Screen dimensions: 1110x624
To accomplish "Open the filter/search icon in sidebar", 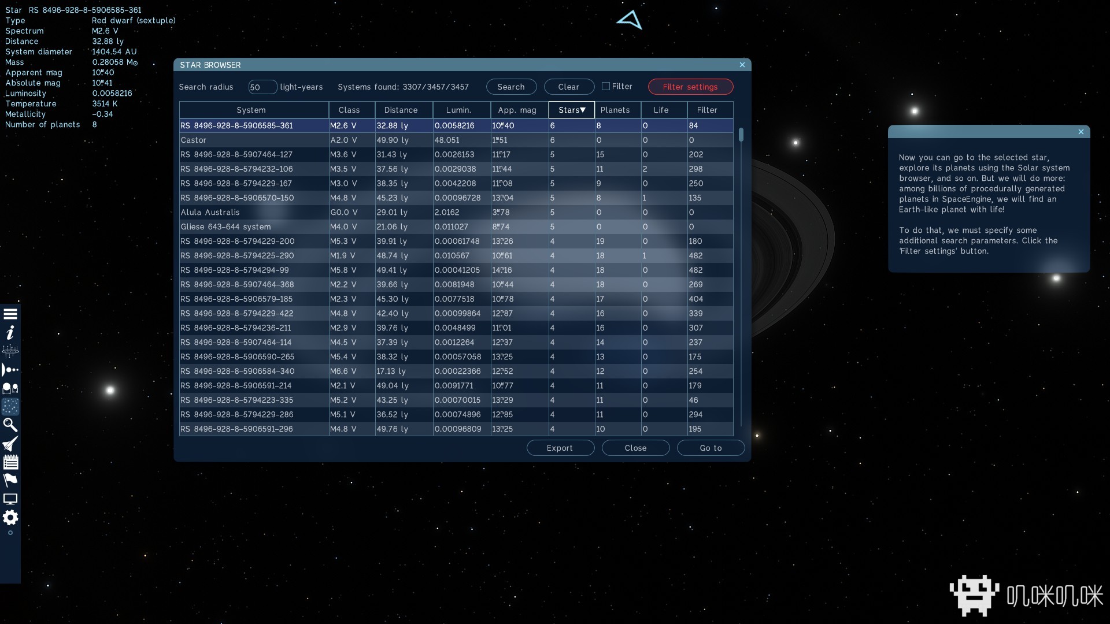I will coord(10,425).
